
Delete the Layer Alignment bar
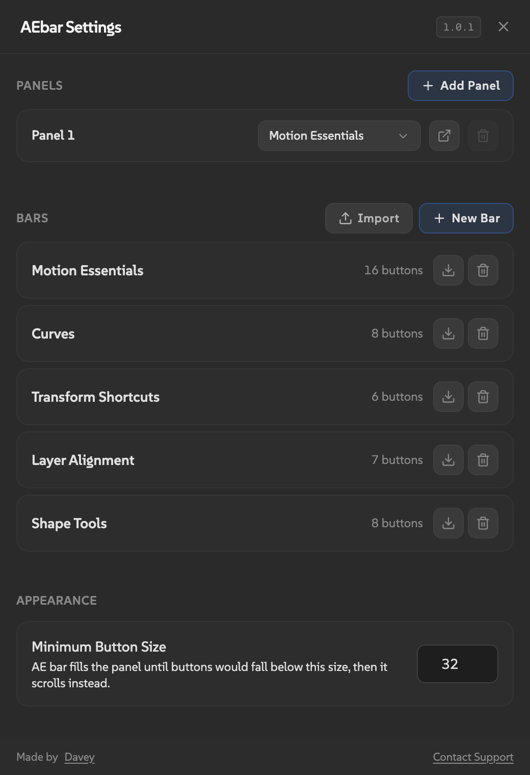click(x=483, y=460)
